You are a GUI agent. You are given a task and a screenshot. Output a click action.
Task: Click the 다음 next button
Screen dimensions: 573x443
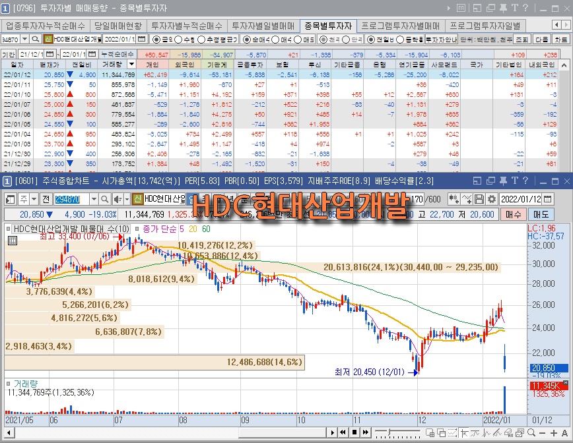541,39
